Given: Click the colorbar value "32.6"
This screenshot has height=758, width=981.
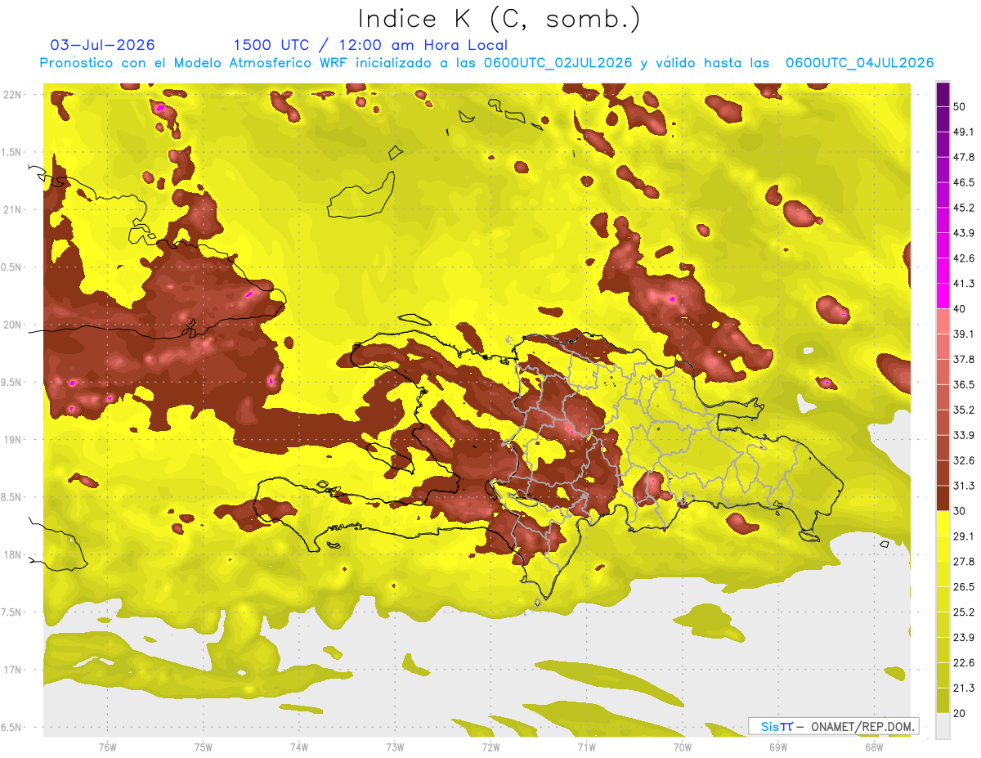Looking at the screenshot, I should [x=964, y=460].
